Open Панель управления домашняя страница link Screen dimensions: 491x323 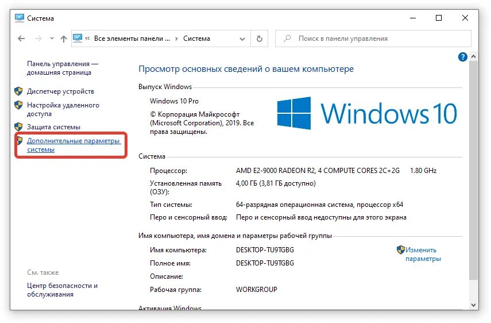(63, 68)
